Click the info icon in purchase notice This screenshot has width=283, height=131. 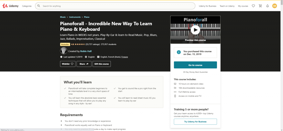pyautogui.click(x=179, y=52)
